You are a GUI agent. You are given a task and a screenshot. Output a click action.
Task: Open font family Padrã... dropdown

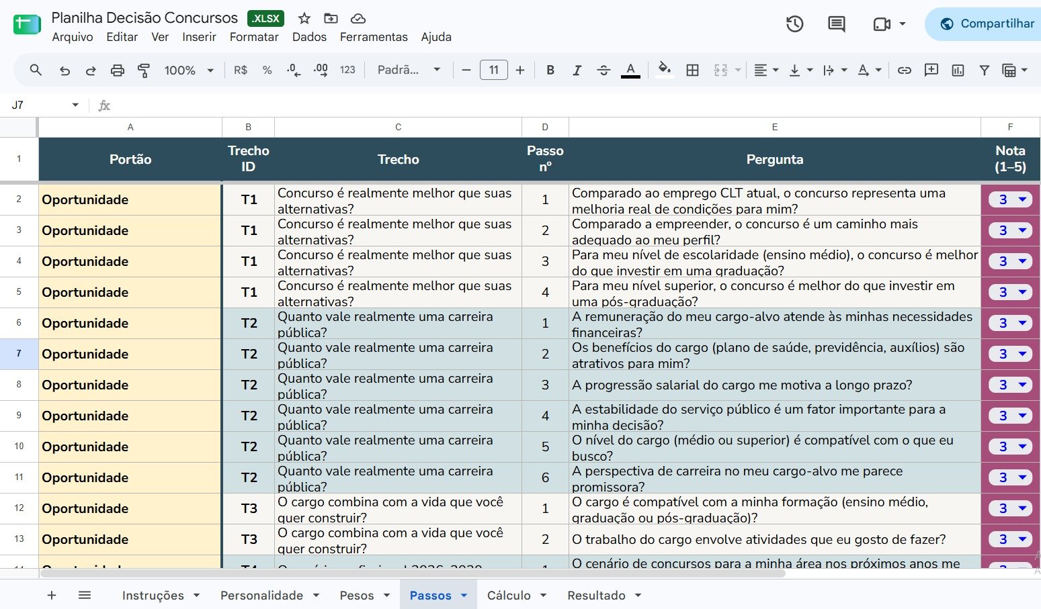(x=409, y=70)
